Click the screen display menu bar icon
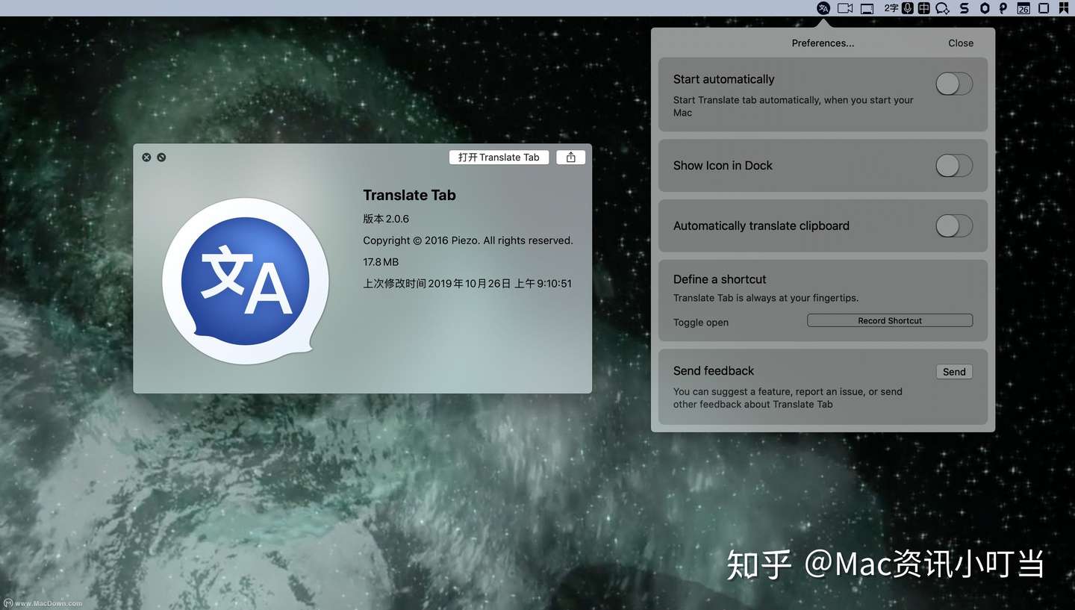The width and height of the screenshot is (1075, 610). point(867,9)
